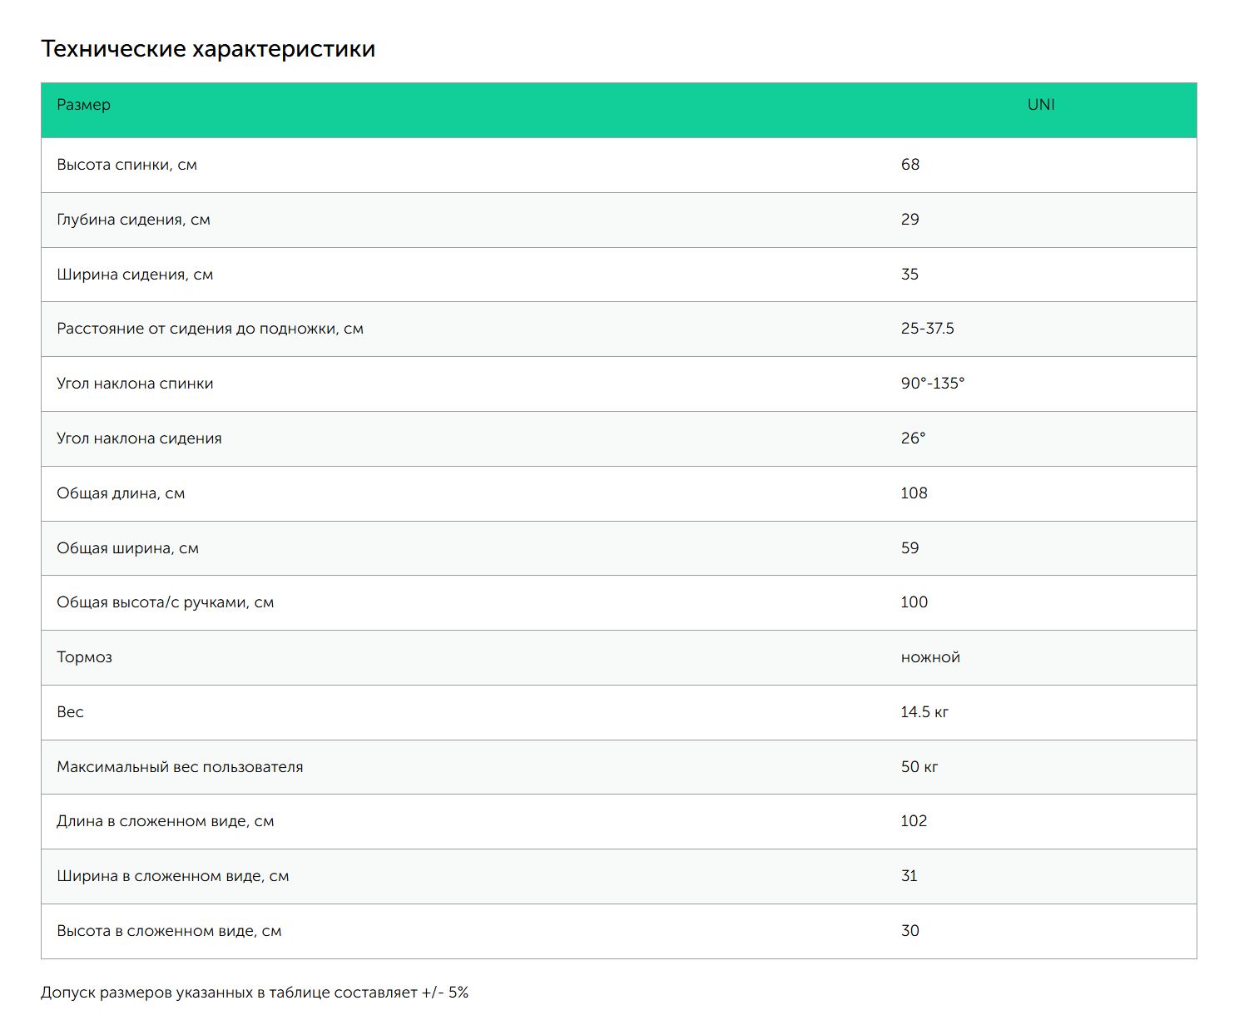This screenshot has width=1244, height=1025.
Task: Click 'Расстояние от сидения до подножки, см'
Action: (210, 329)
